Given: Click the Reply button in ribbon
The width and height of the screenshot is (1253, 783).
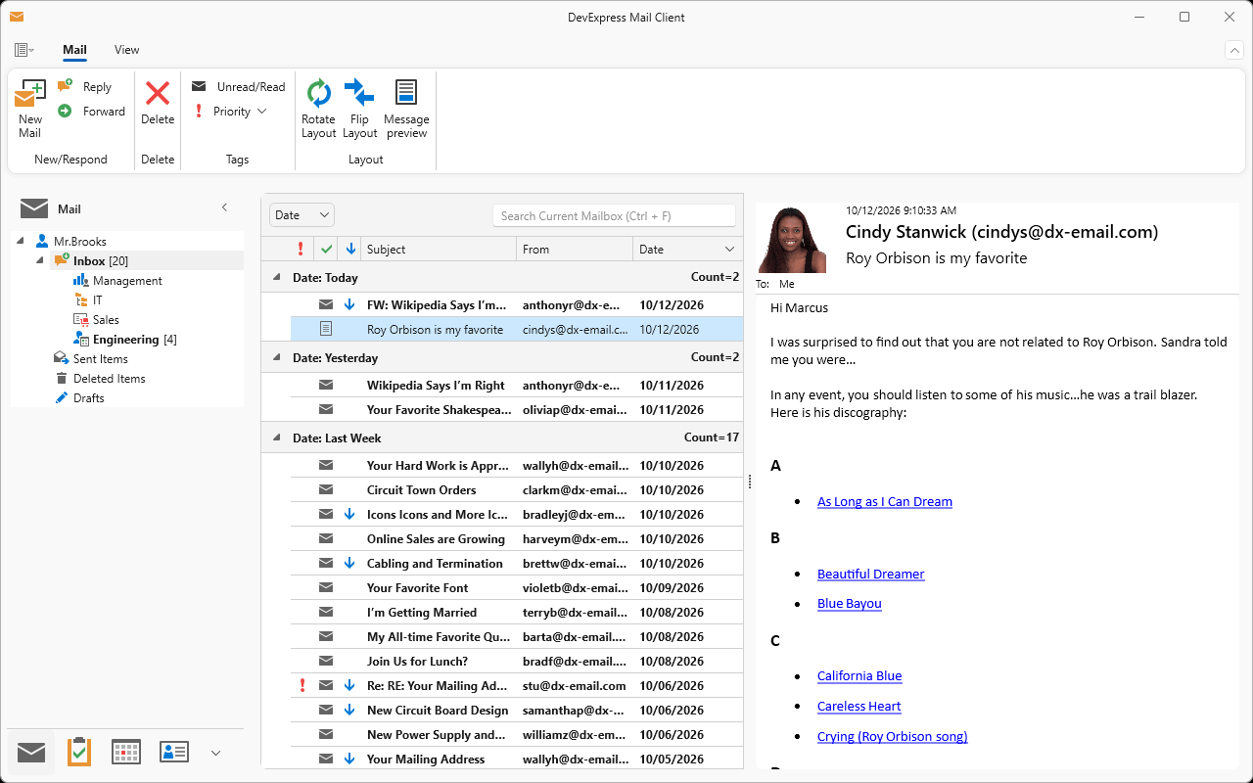Looking at the screenshot, I should click(x=85, y=87).
